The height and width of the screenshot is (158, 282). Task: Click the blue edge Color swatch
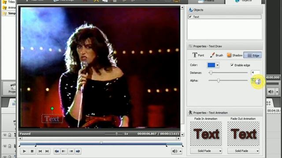211,65
